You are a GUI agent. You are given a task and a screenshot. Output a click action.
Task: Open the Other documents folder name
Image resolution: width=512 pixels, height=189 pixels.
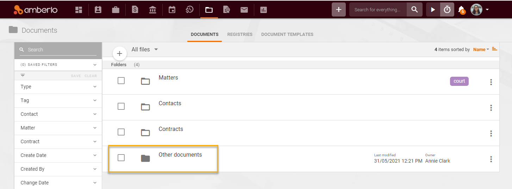pyautogui.click(x=180, y=155)
